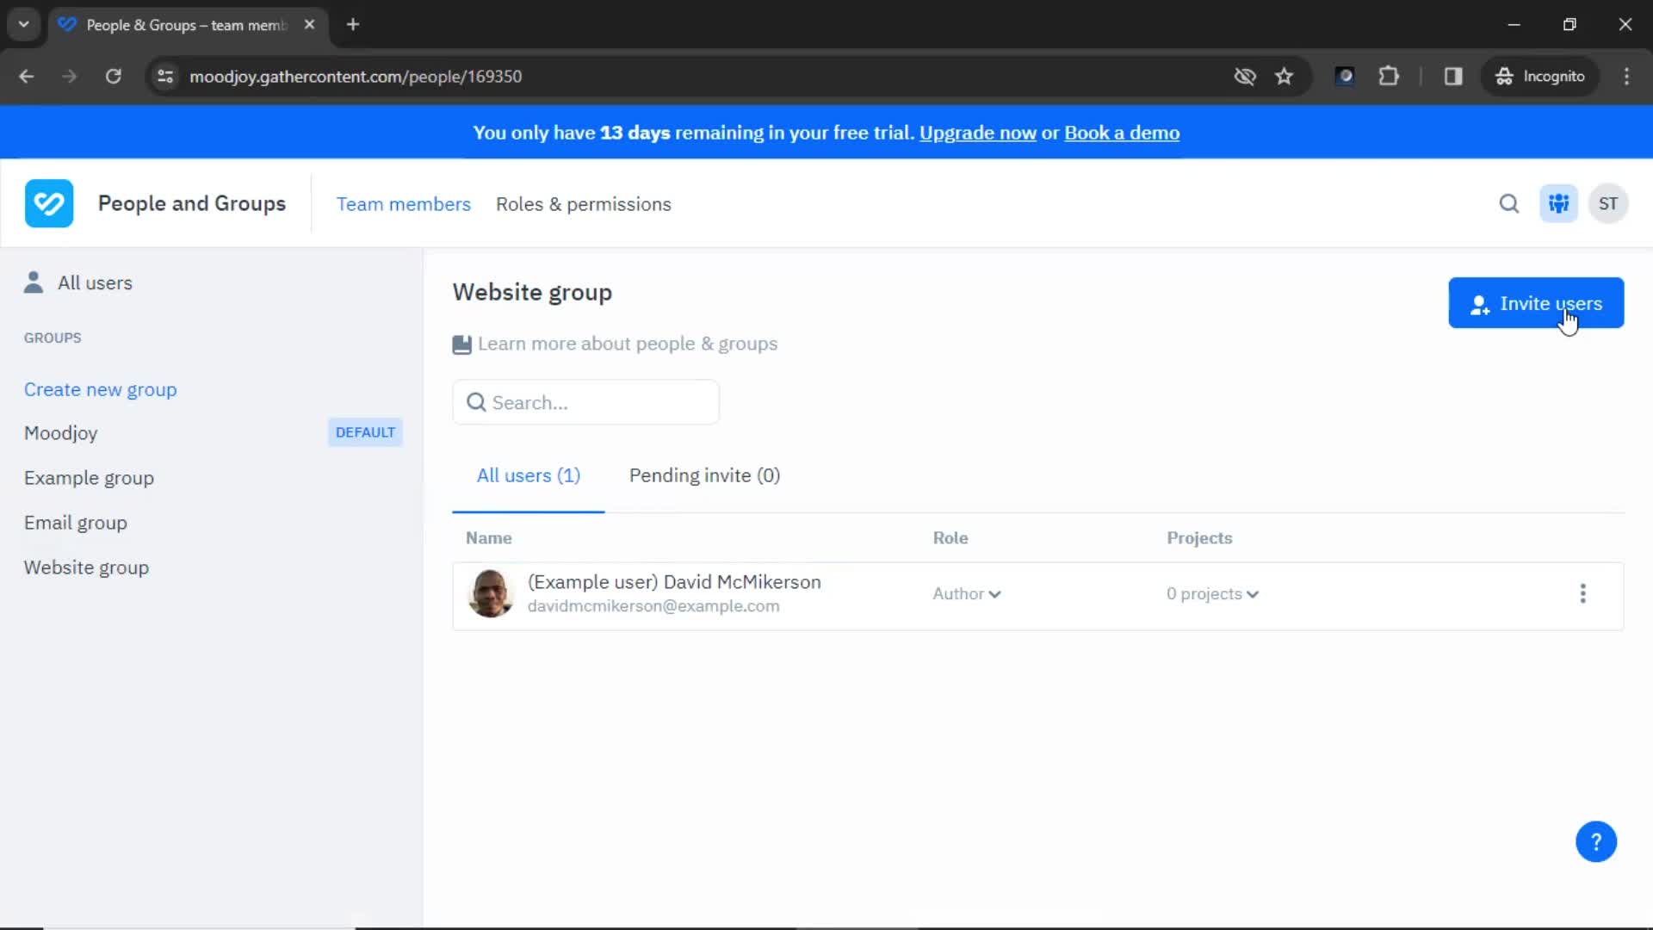Screen dimensions: 1653x930
Task: Click the Invite users button
Action: click(1536, 303)
